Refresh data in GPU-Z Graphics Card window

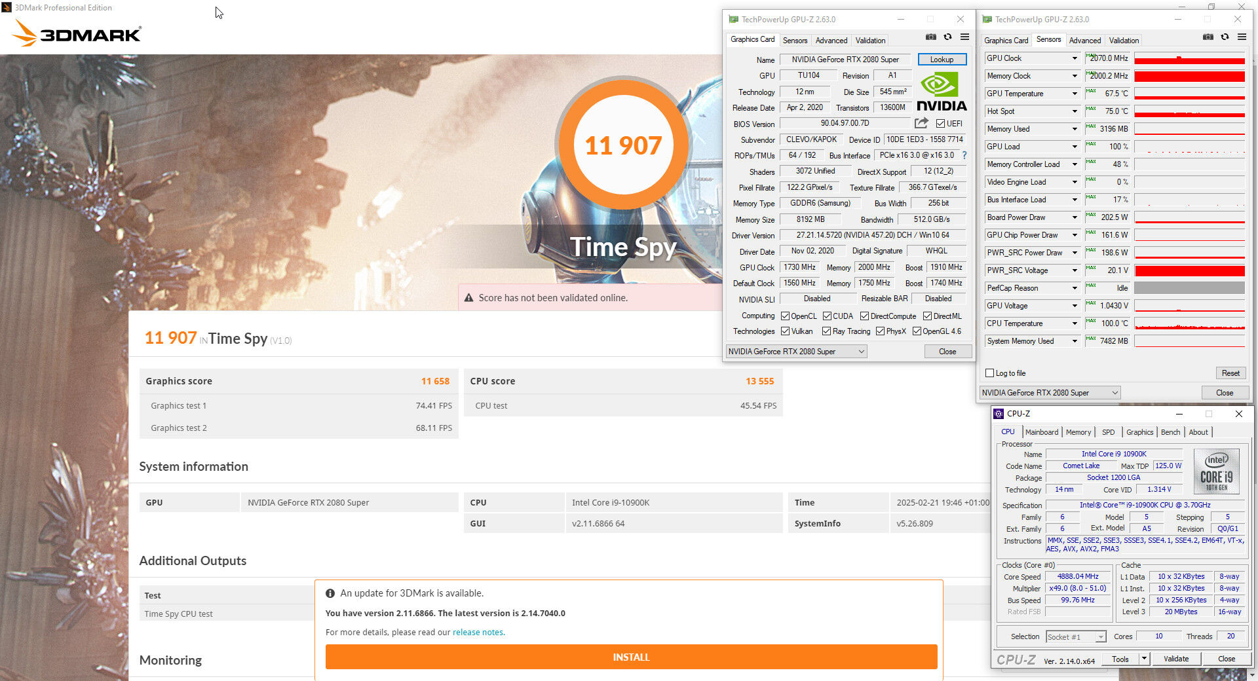[947, 37]
